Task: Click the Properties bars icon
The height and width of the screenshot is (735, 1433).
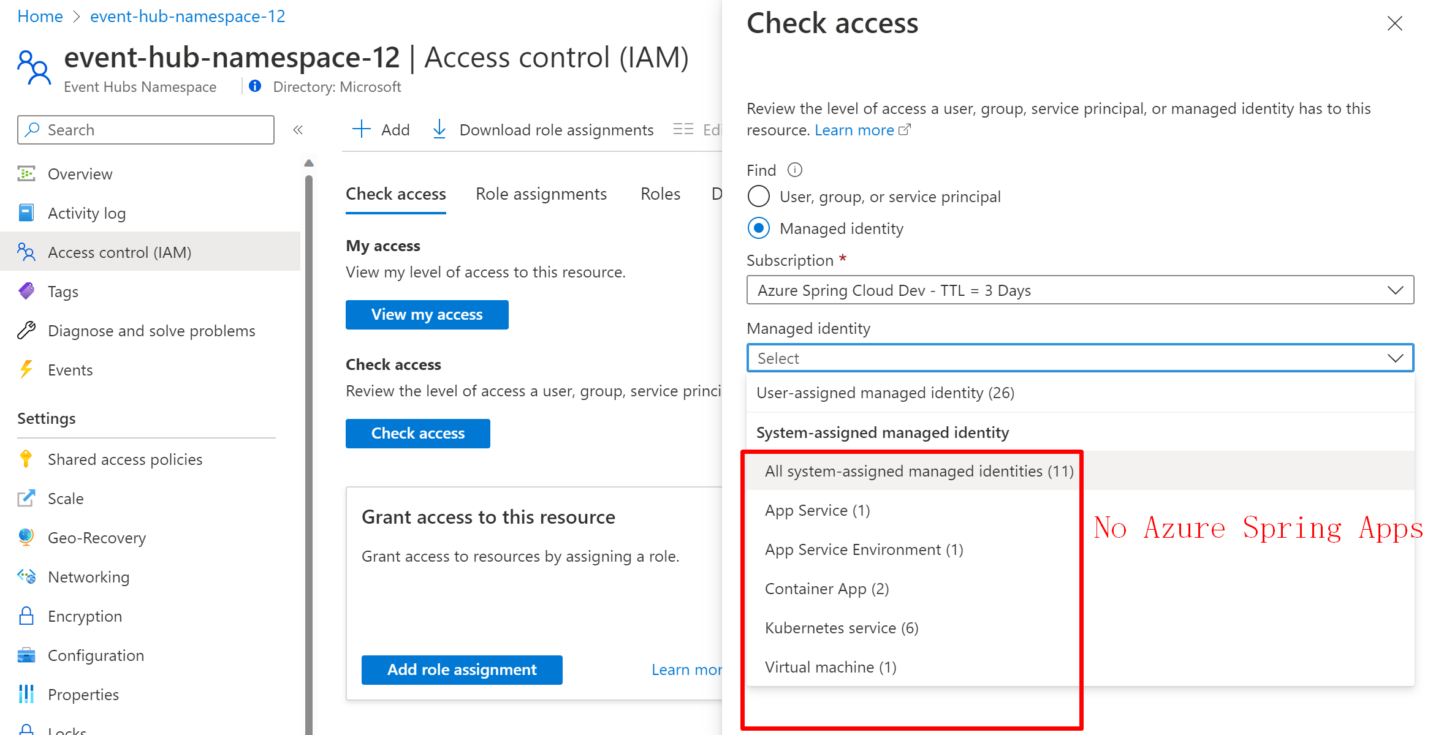Action: pyautogui.click(x=26, y=695)
